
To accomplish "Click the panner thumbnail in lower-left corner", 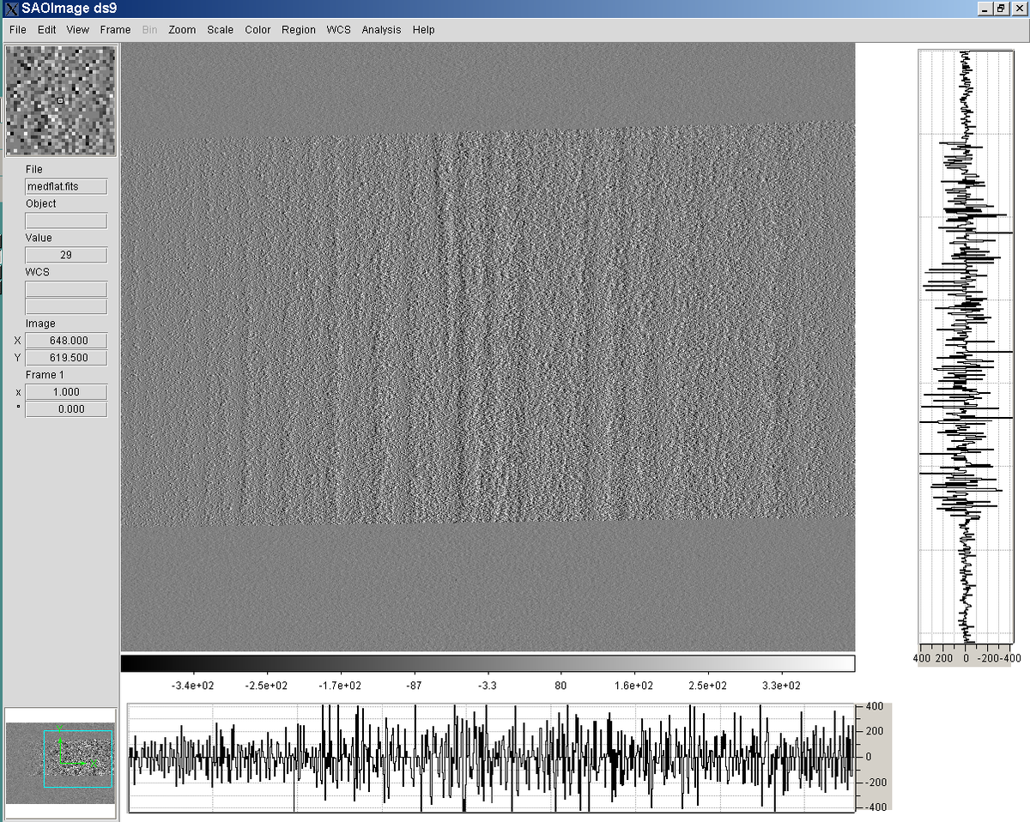I will click(x=60, y=759).
